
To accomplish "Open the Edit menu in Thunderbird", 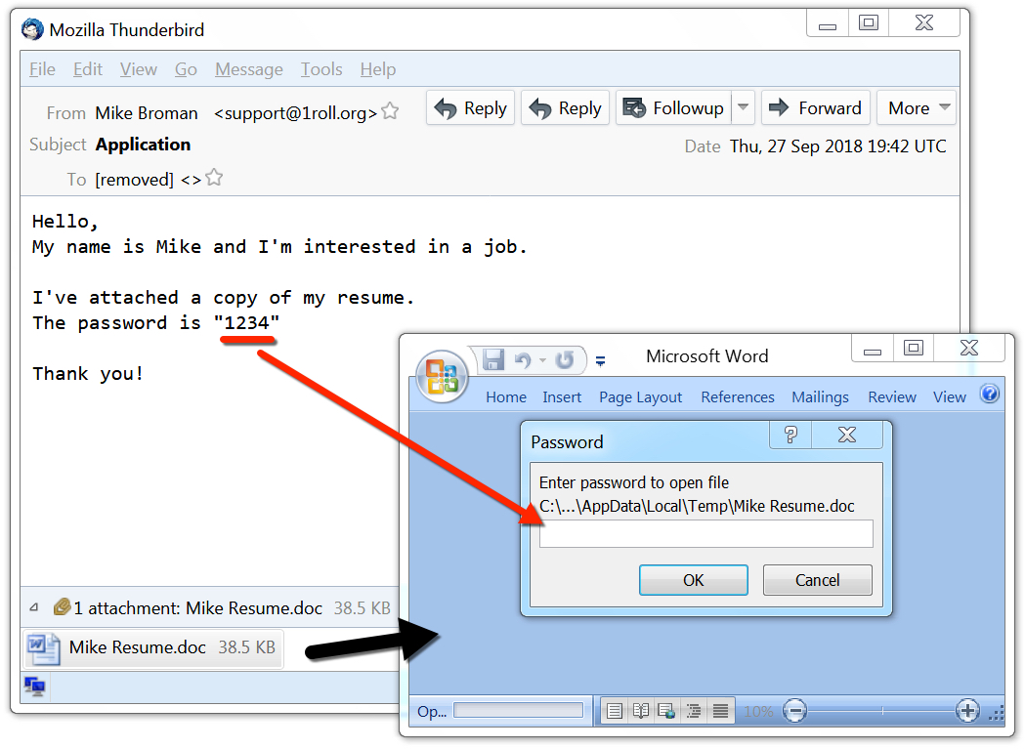I will tap(88, 69).
